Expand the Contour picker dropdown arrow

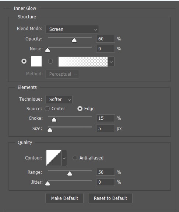coord(64,158)
